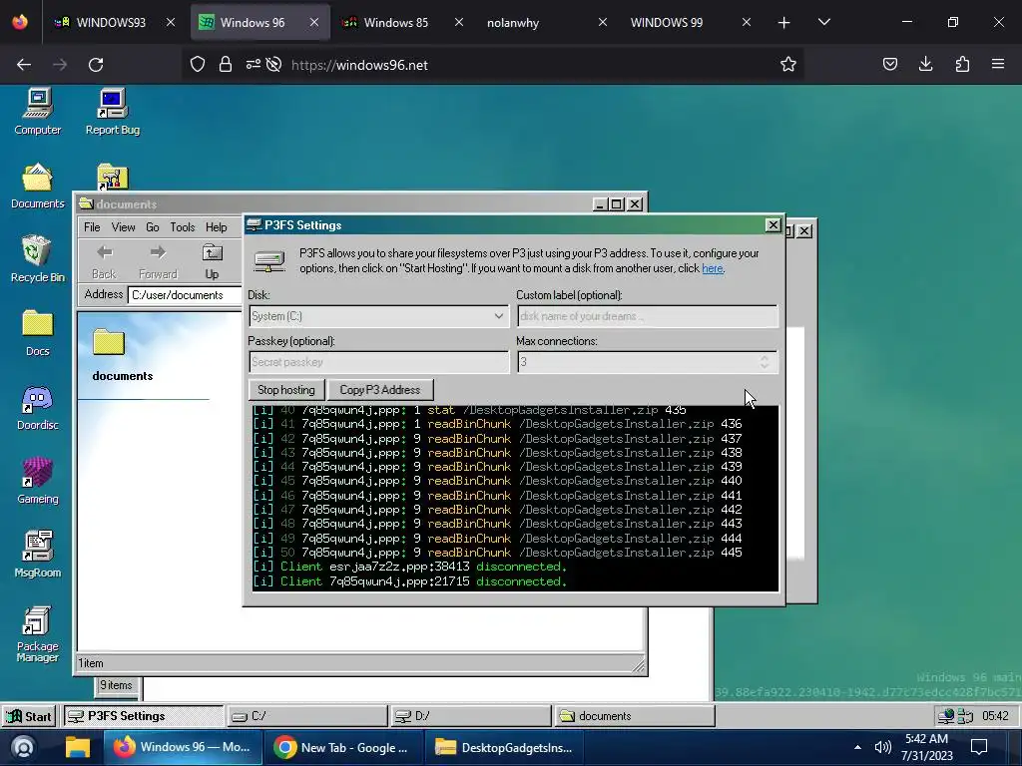Click the Firefox reload page icon
This screenshot has height=766, width=1022.
(96, 65)
